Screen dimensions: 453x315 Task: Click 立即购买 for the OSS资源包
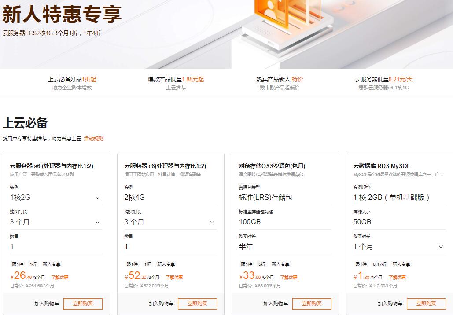point(312,304)
